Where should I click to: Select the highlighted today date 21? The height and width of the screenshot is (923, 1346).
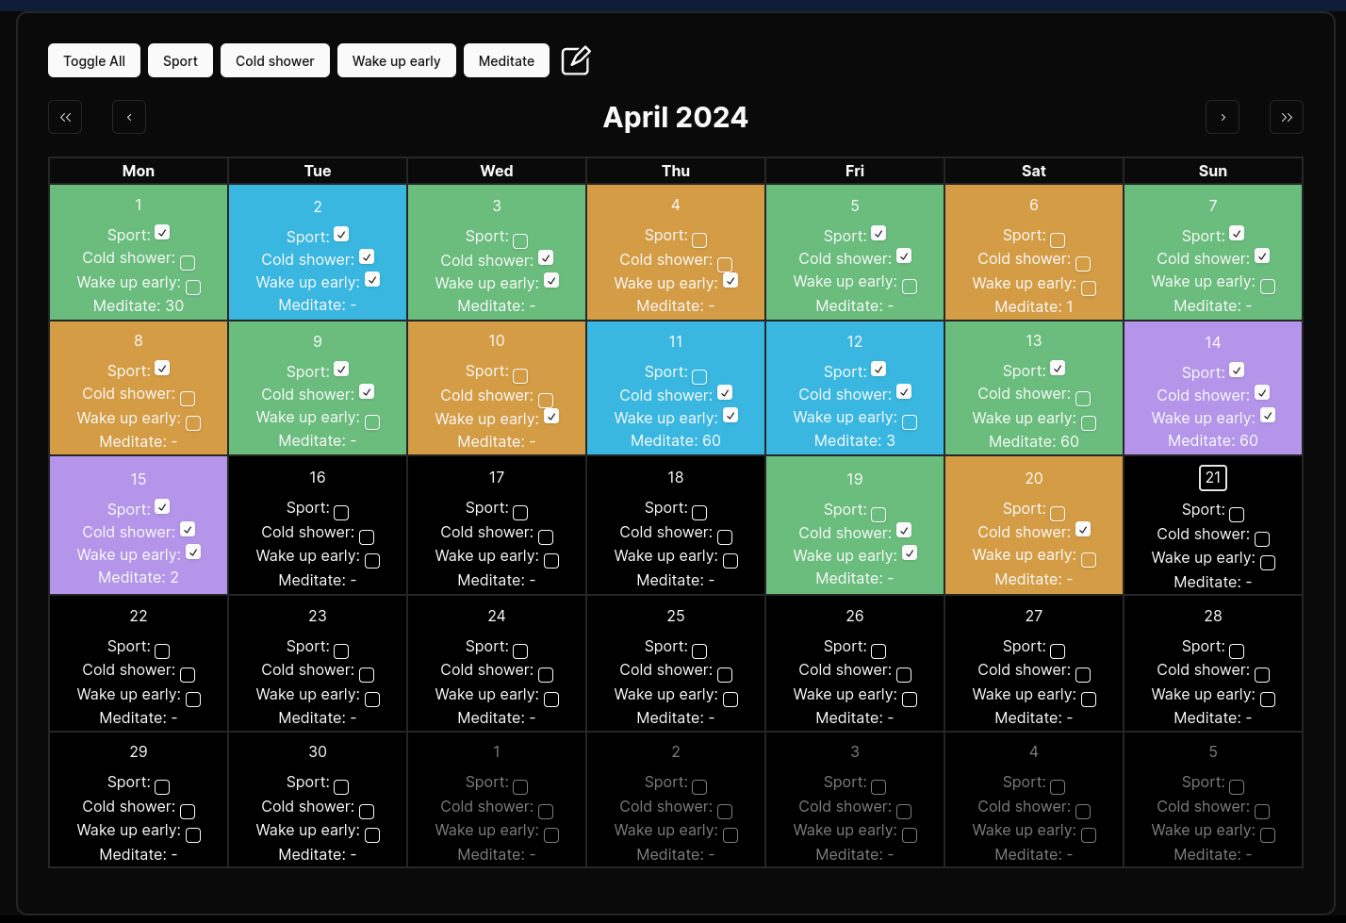point(1213,478)
